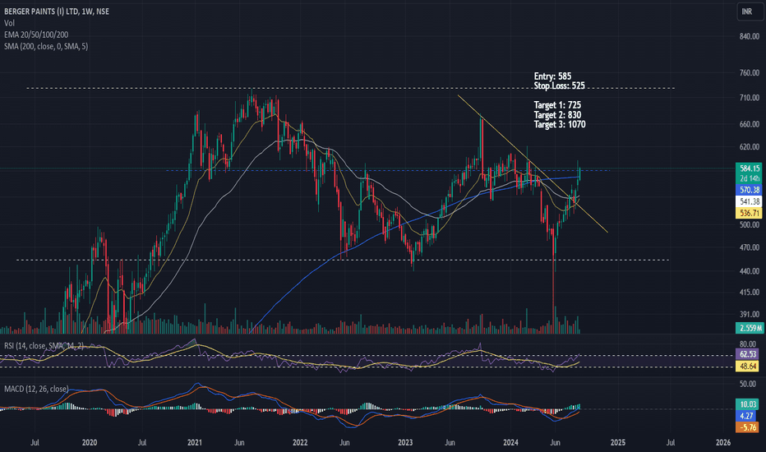Click the 500.00 price axis label
This screenshot has width=766, height=452.
pyautogui.click(x=750, y=225)
